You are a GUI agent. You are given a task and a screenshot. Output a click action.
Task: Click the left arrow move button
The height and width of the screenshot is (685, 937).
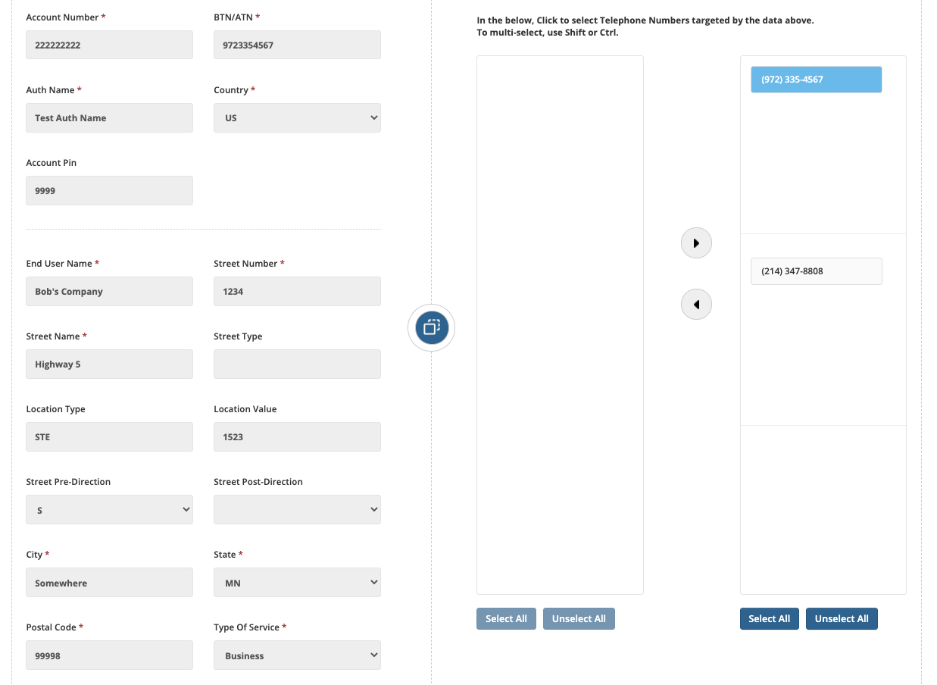(x=696, y=305)
